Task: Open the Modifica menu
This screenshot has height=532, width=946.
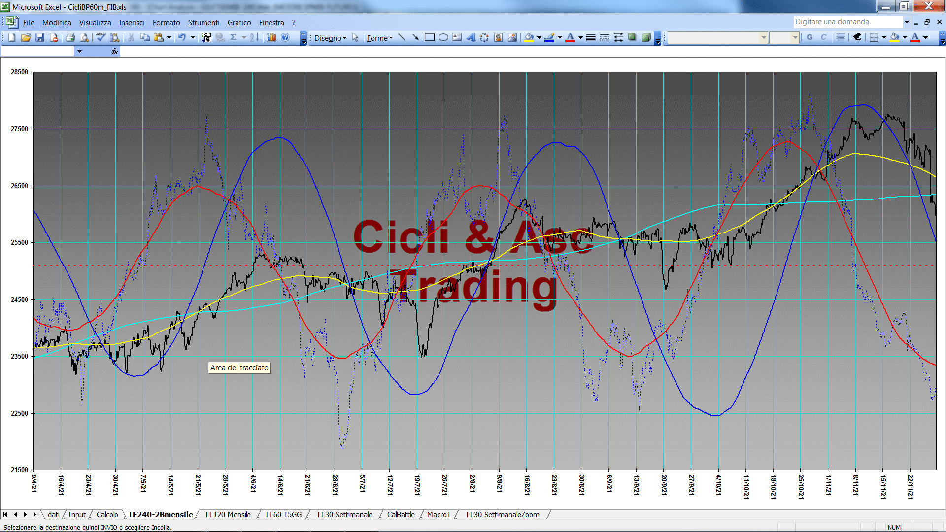Action: point(57,22)
